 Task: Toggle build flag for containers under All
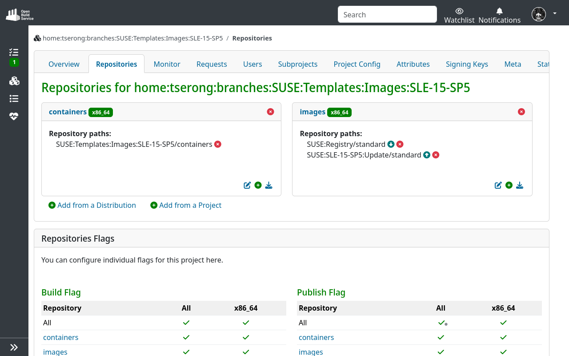(186, 337)
